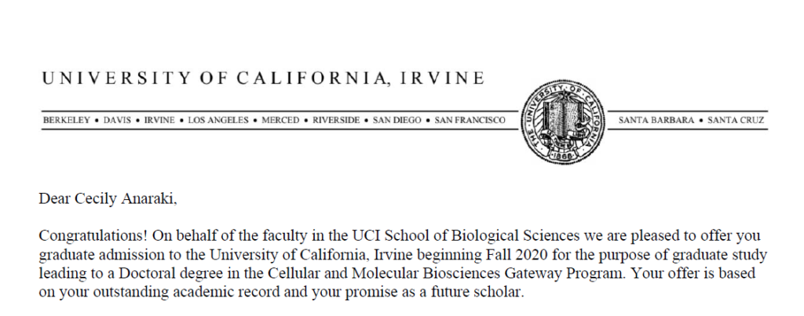Click MERCED in the campus list
804x316 pixels.
[x=280, y=120]
